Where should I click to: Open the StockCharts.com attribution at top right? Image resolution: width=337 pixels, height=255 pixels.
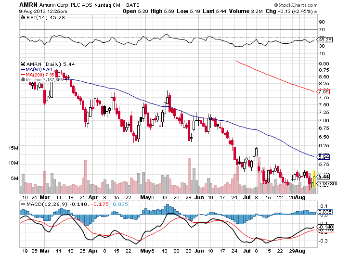296,5
